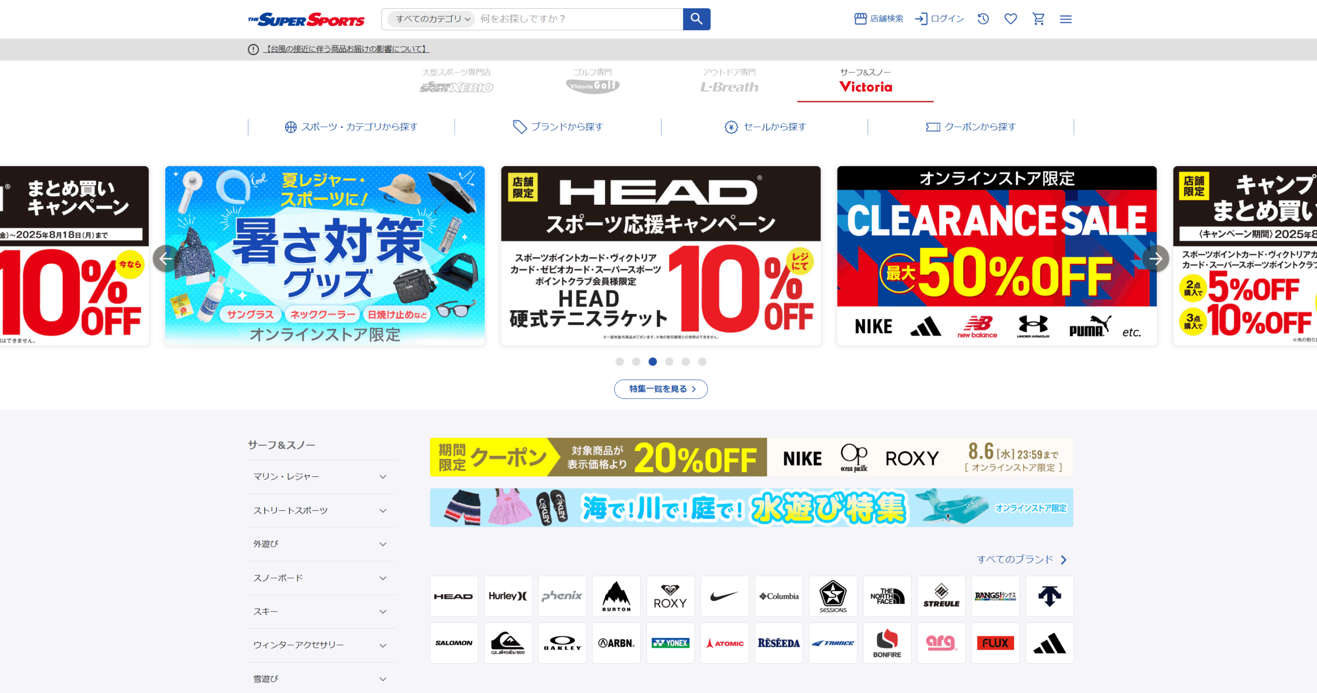Open favorites via the heart icon

pyautogui.click(x=1011, y=19)
